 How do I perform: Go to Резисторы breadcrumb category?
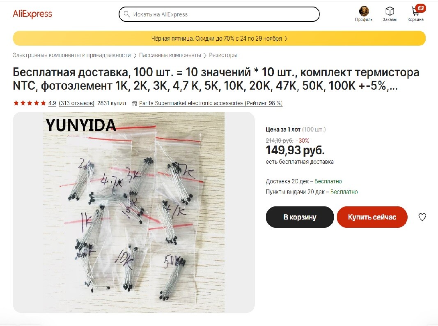[223, 55]
